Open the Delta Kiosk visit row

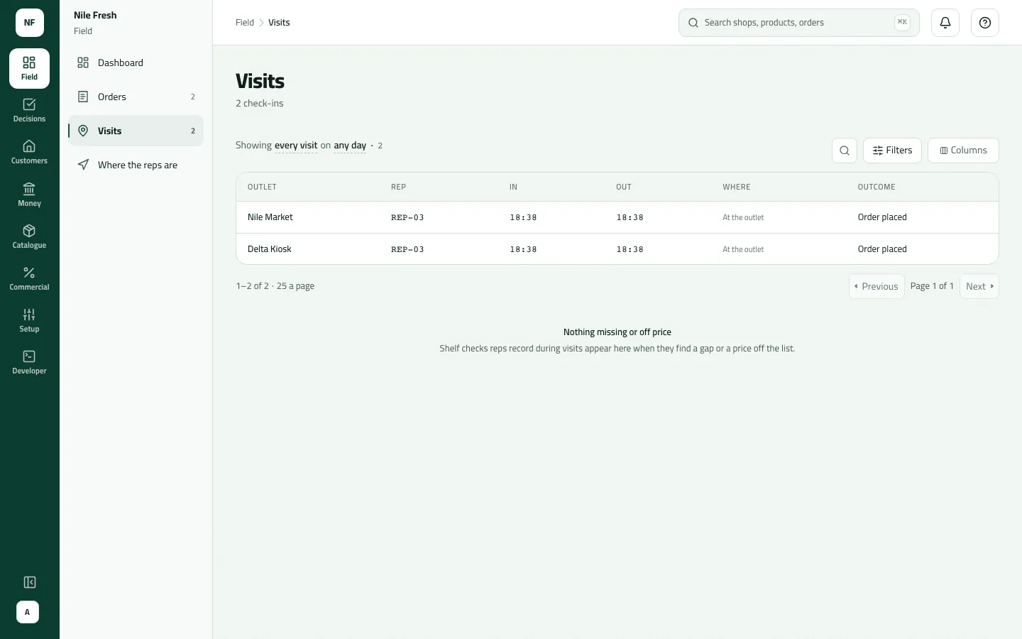617,249
